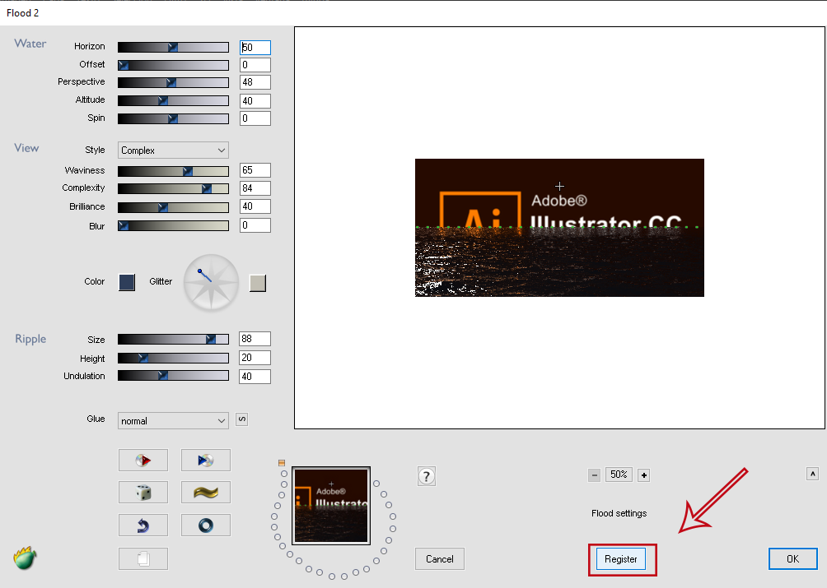
Task: Click the Ripple Size slider
Action: [x=173, y=339]
